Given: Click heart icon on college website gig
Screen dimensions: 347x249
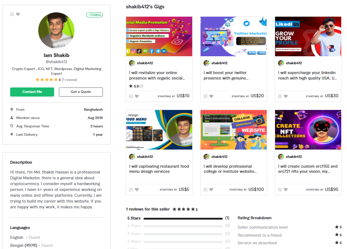Looking at the screenshot, I should pyautogui.click(x=211, y=190).
